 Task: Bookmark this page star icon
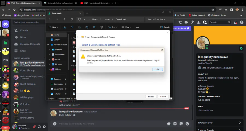tap(213, 10)
